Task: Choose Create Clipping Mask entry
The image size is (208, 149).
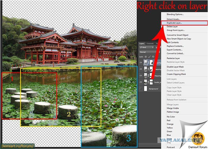Action: 176,74
